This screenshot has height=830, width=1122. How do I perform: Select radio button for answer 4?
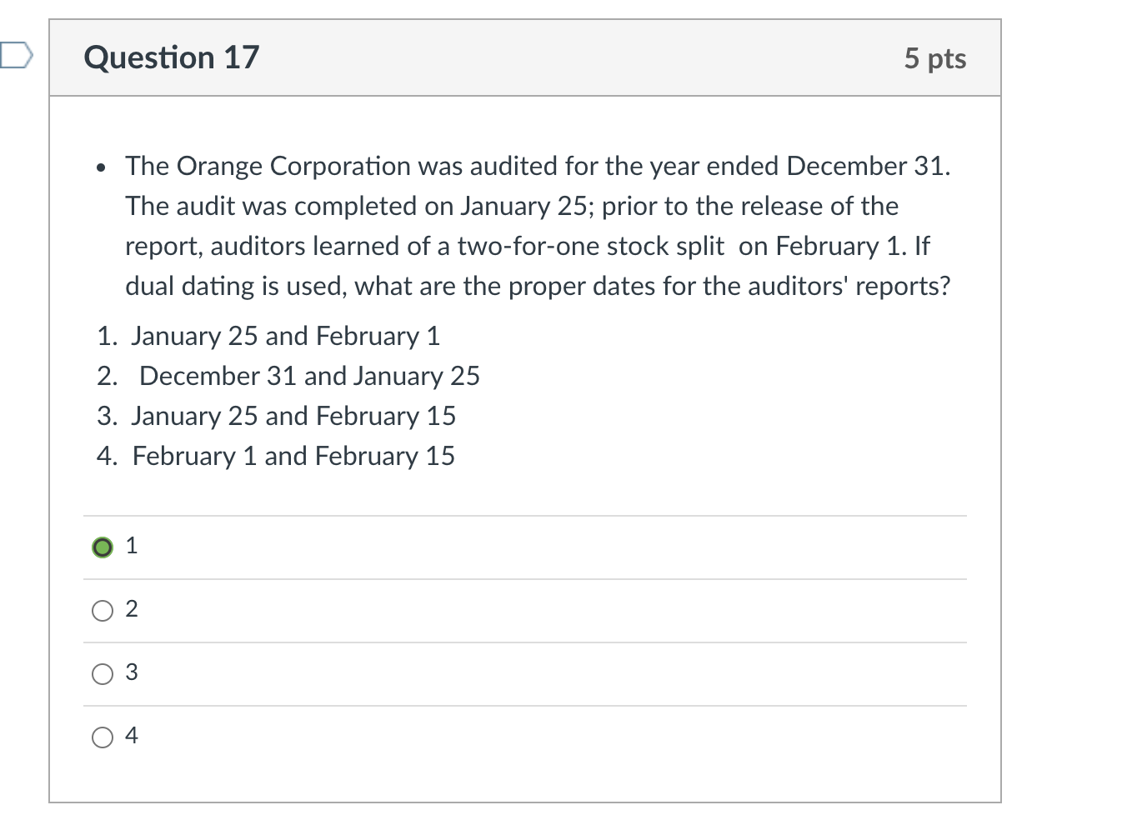[103, 737]
